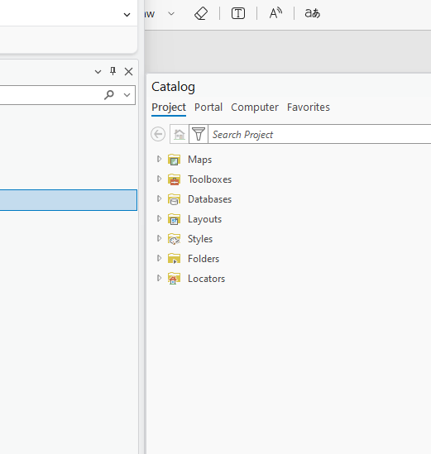This screenshot has width=431, height=454.
Task: Select the Layouts item
Action: (204, 219)
